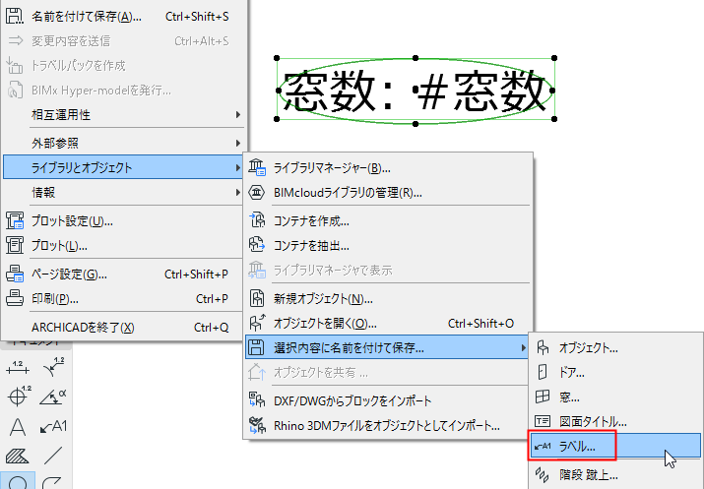704x489 pixels.
Task: Save selection as 図面タイトル...
Action: (x=616, y=422)
